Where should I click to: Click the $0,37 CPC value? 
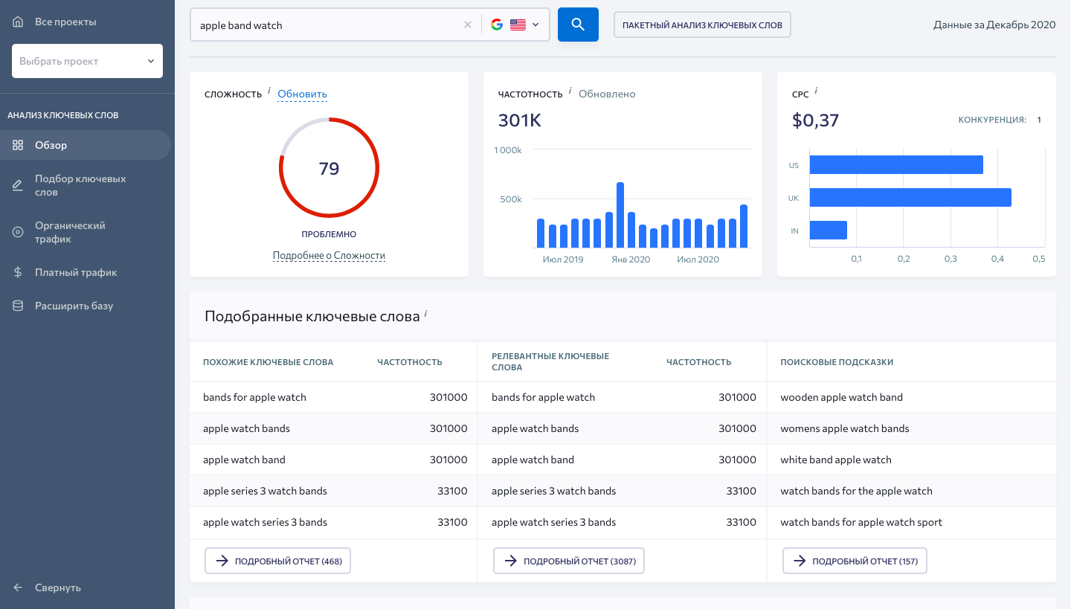click(815, 120)
